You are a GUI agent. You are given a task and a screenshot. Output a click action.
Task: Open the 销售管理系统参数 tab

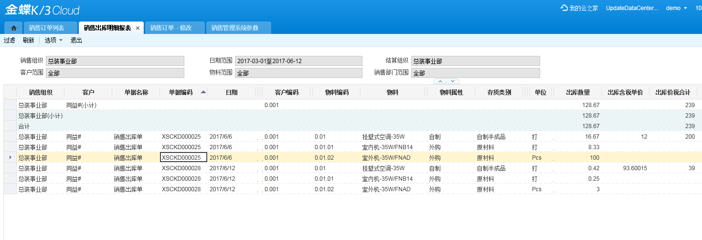coord(234,28)
